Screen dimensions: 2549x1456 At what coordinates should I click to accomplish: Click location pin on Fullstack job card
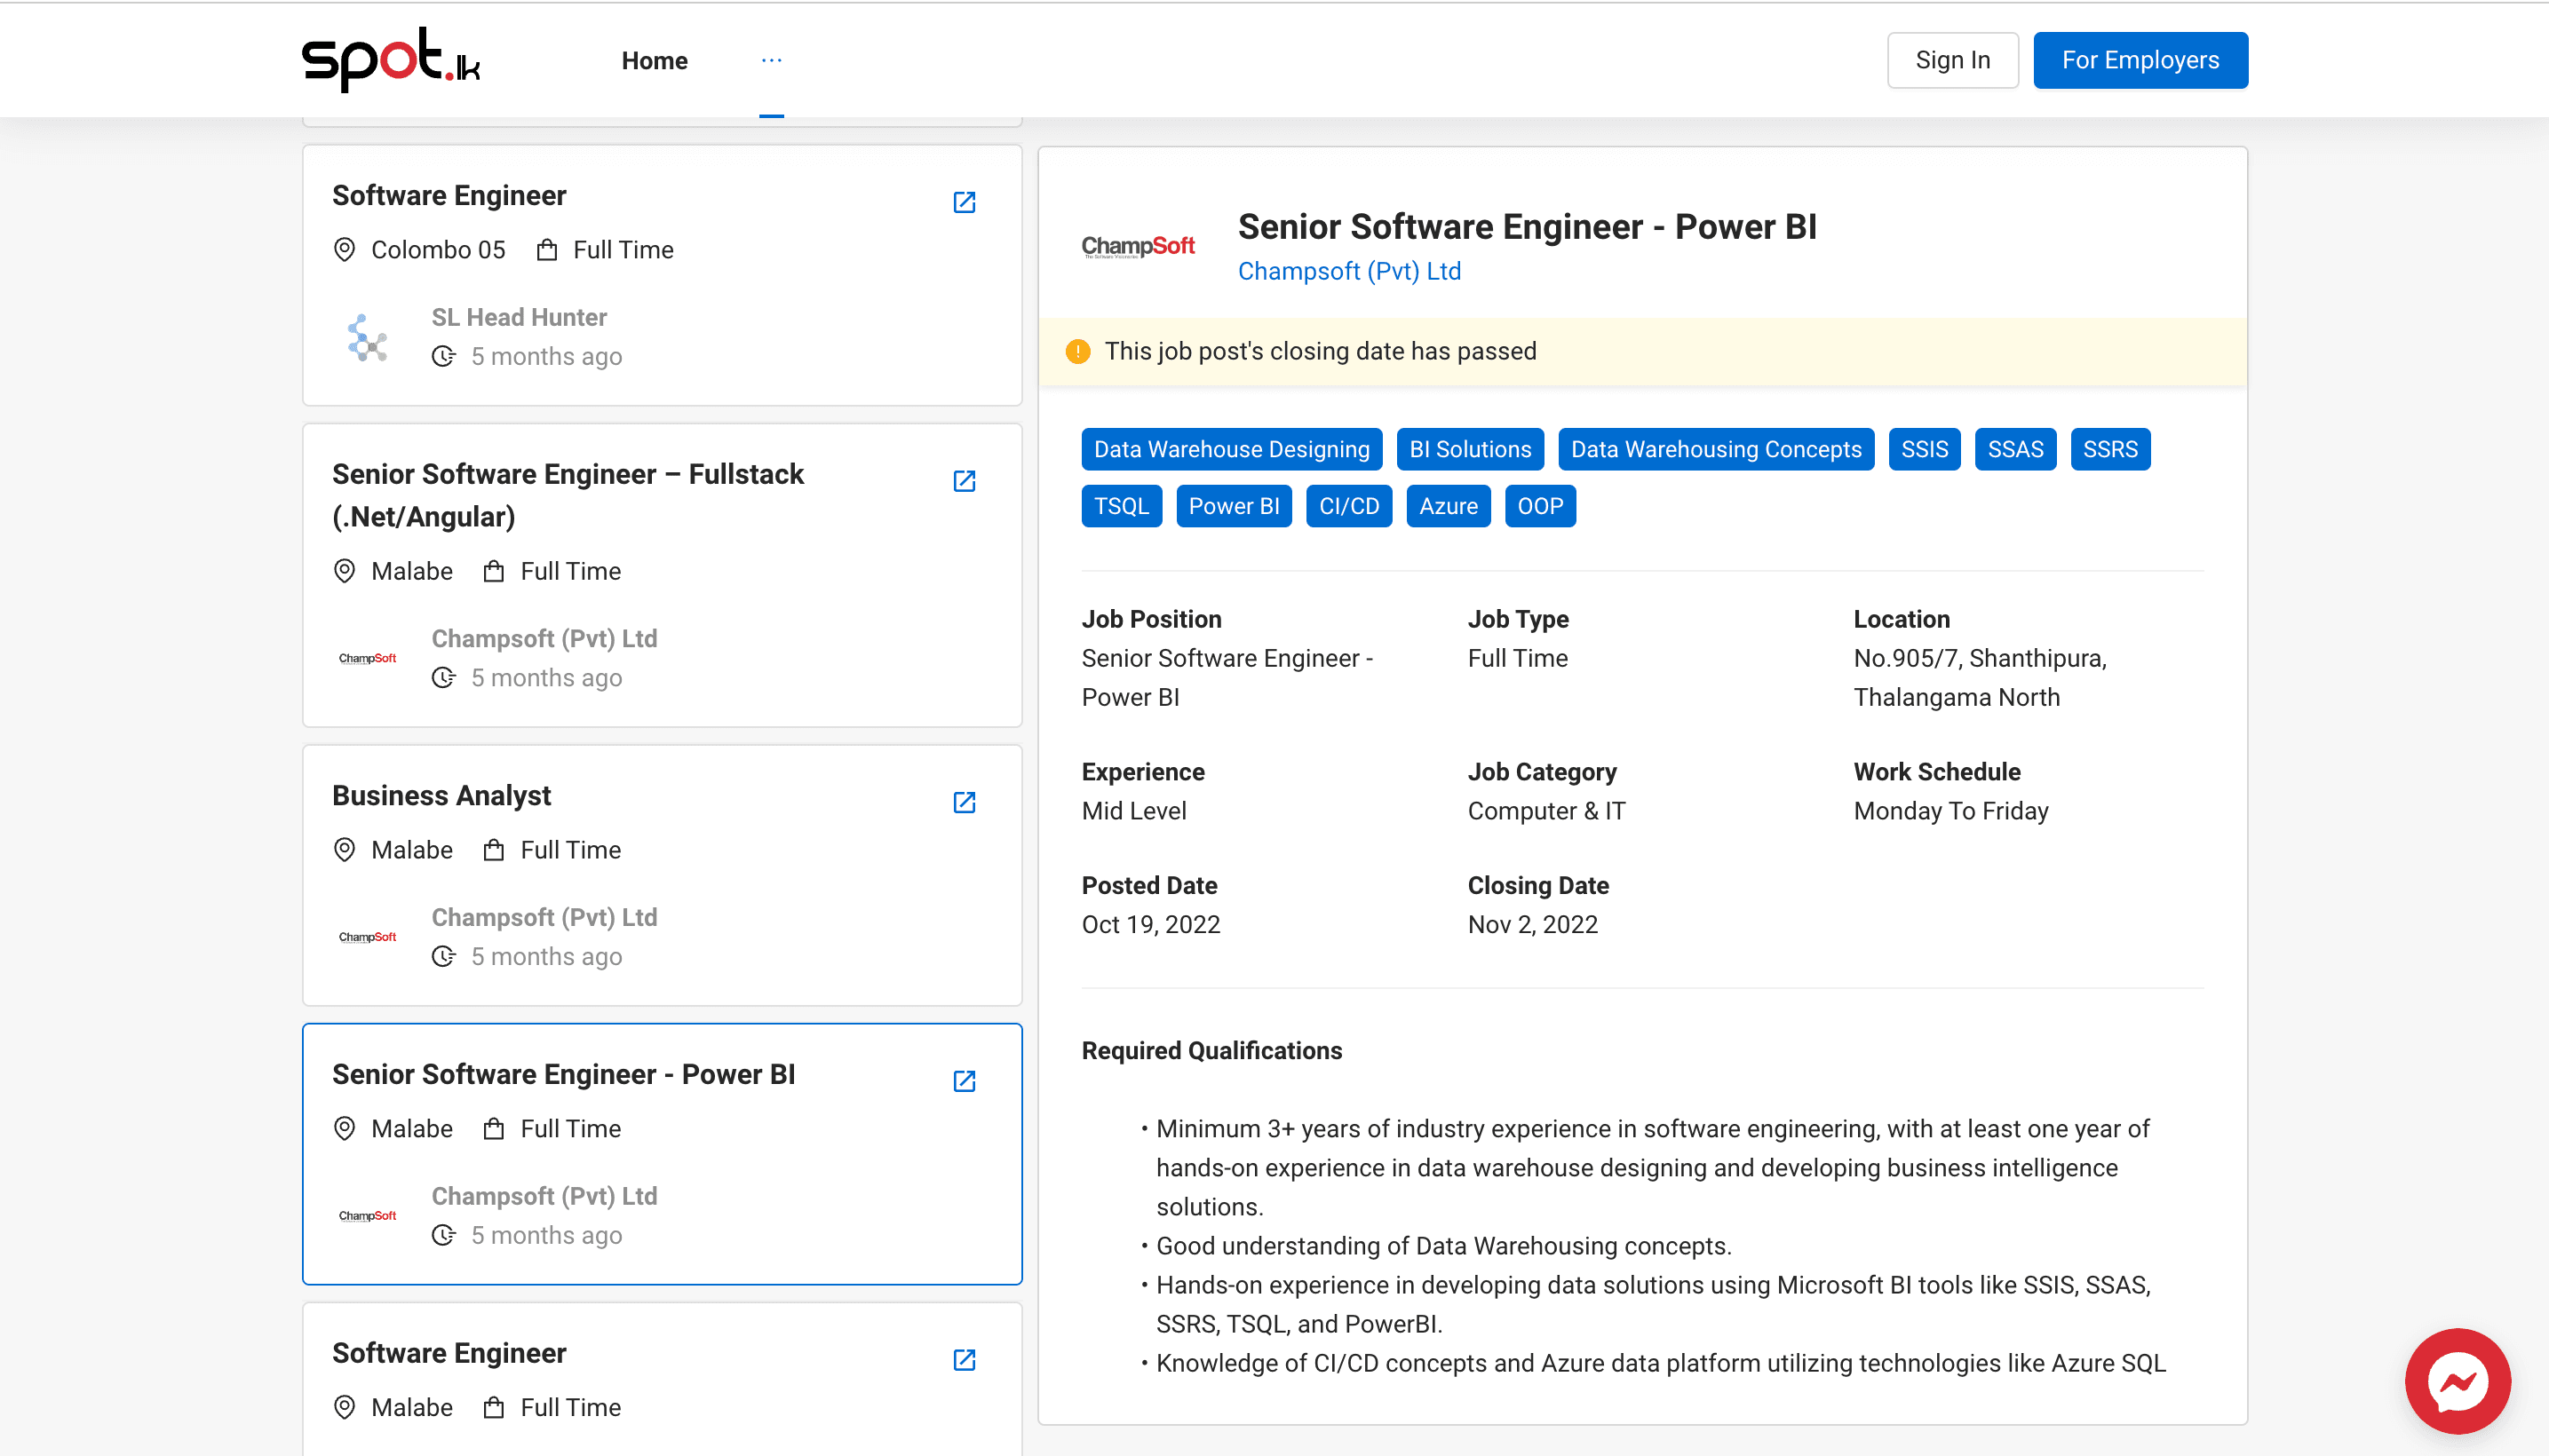click(x=344, y=572)
